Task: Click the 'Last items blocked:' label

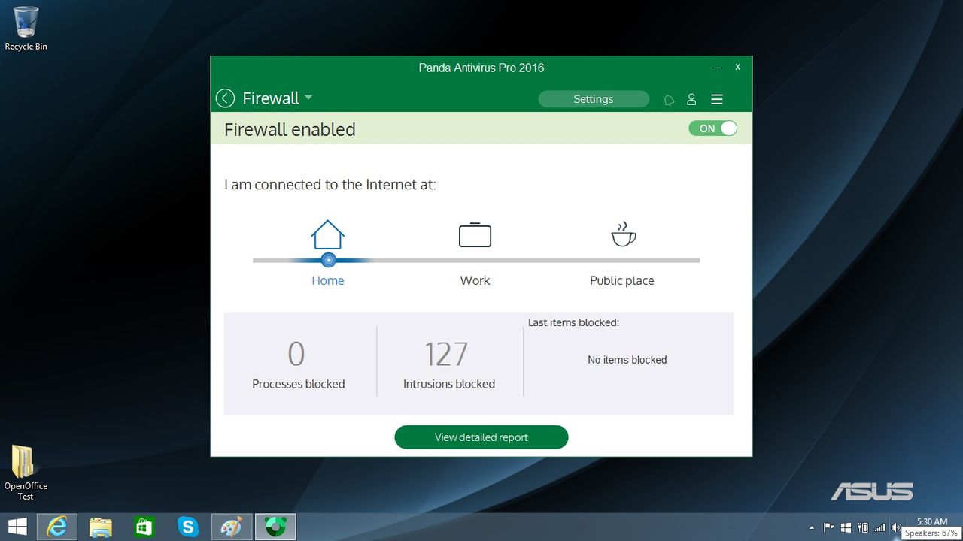Action: click(573, 322)
